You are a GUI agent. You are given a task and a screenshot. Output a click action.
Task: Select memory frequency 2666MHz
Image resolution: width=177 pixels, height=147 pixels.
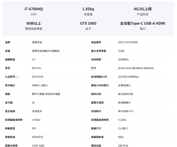click(x=123, y=60)
